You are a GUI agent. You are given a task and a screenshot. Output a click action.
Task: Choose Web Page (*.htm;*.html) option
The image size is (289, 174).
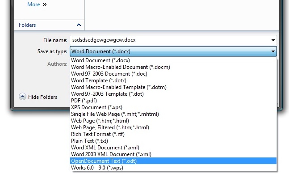(173, 121)
